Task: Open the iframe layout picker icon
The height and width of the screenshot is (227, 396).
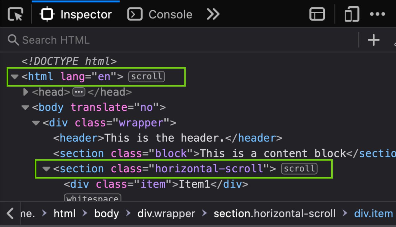Action: click(x=317, y=14)
